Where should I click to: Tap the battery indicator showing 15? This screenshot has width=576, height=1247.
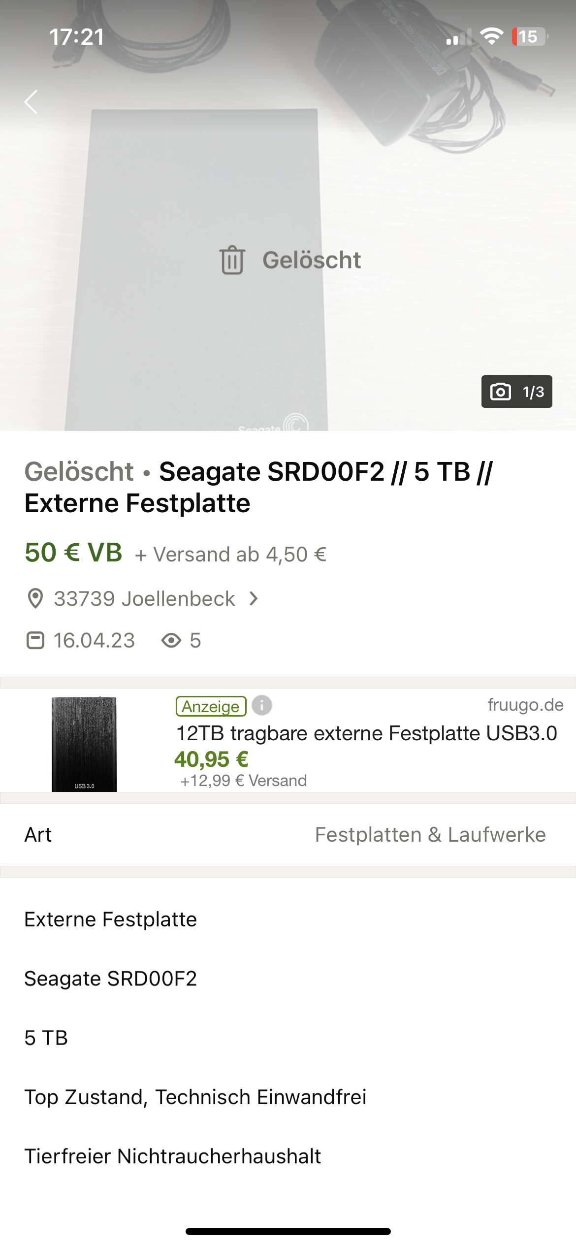[x=530, y=36]
